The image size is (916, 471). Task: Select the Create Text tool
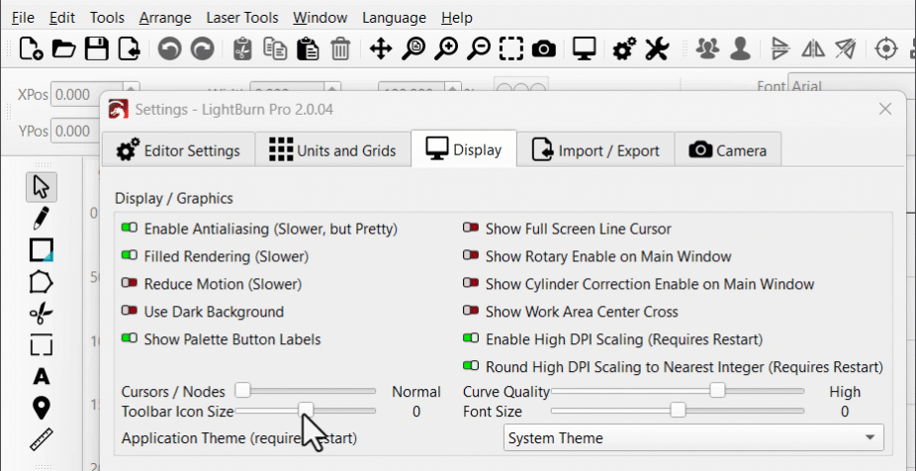(x=42, y=376)
